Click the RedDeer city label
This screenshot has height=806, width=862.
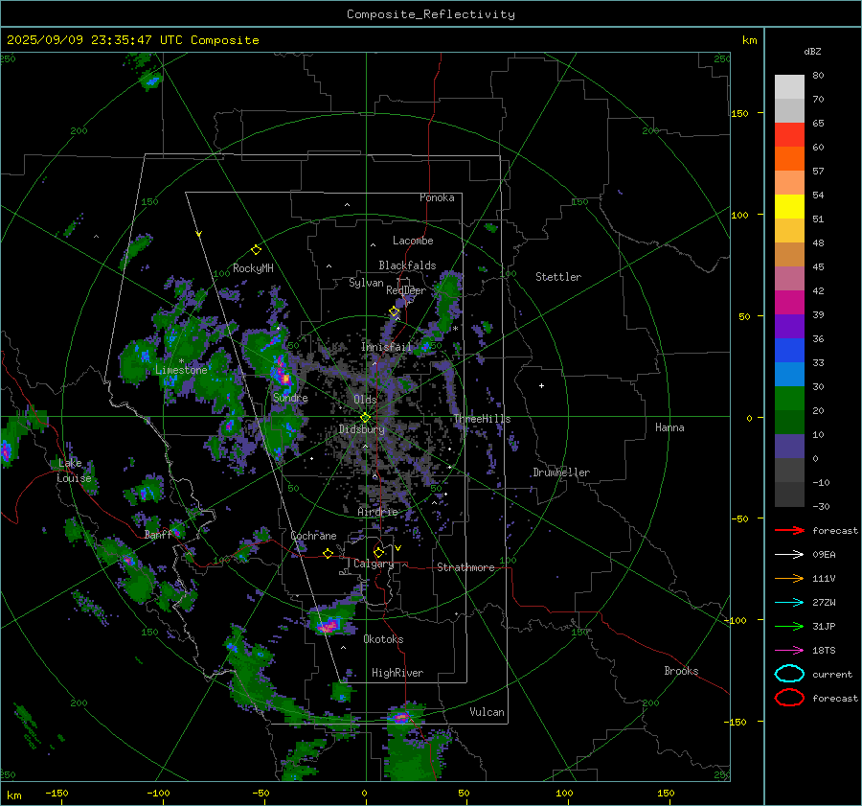click(406, 290)
